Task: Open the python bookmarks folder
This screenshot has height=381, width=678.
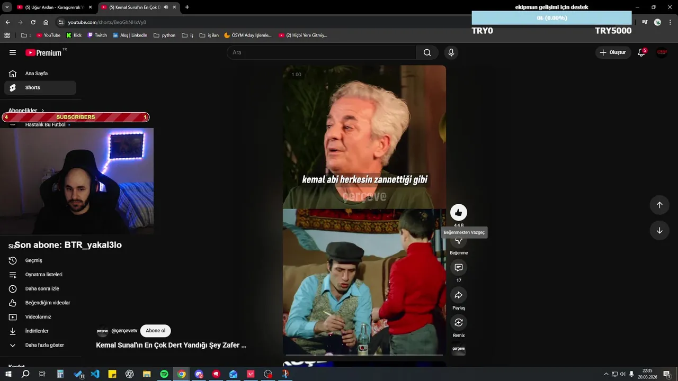Action: click(x=164, y=35)
